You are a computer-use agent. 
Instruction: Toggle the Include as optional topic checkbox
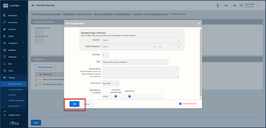point(116,97)
